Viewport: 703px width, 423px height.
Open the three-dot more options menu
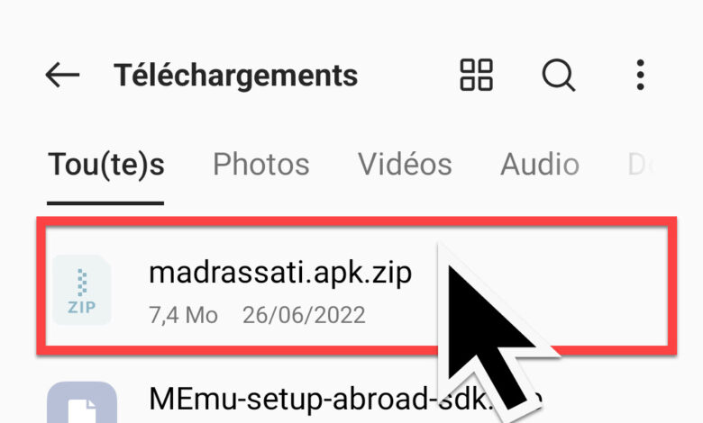tap(640, 75)
